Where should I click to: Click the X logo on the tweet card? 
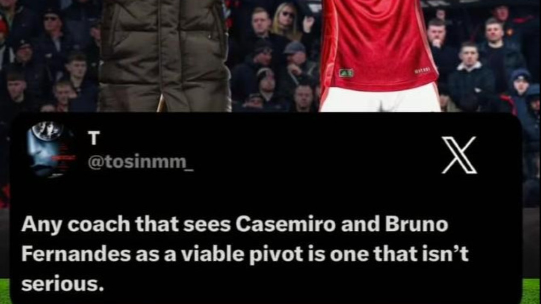pyautogui.click(x=459, y=155)
